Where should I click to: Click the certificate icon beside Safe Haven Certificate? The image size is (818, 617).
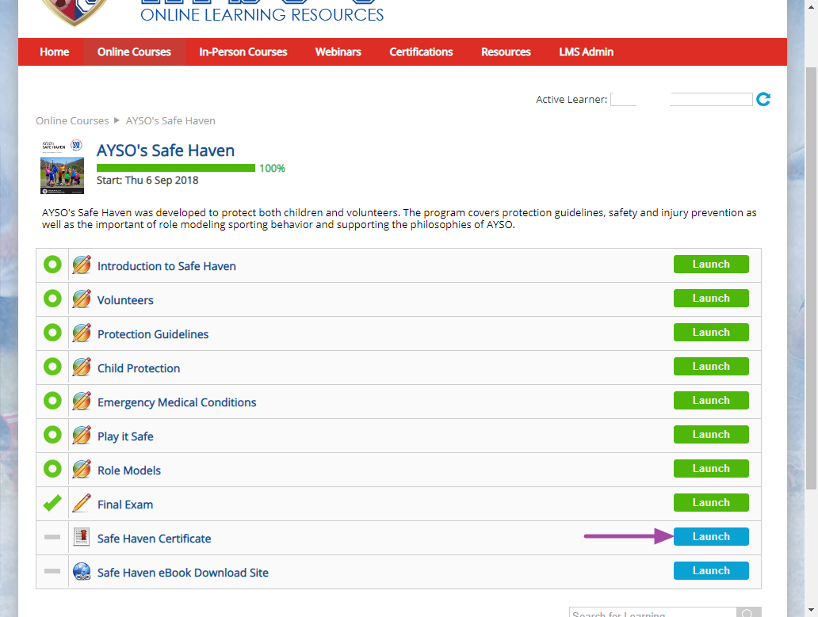coord(81,536)
